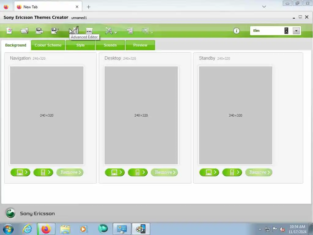
Task: Pick Desktop image from phone button
Action: [x=138, y=172]
